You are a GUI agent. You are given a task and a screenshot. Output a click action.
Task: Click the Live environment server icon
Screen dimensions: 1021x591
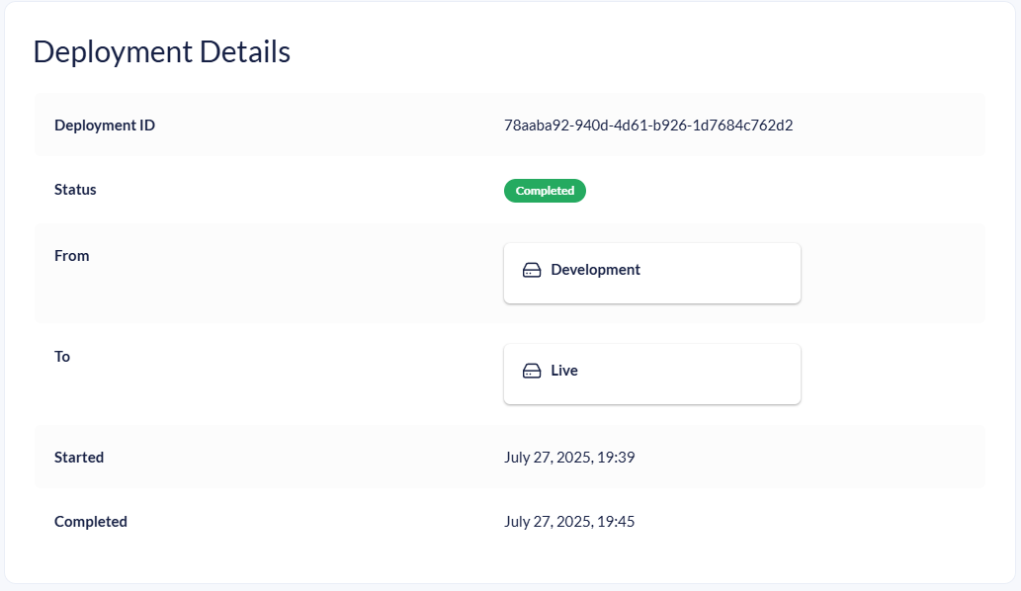point(532,371)
